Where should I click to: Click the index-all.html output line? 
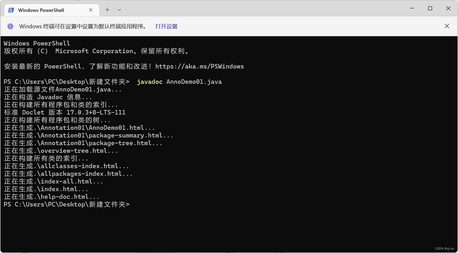(x=53, y=181)
